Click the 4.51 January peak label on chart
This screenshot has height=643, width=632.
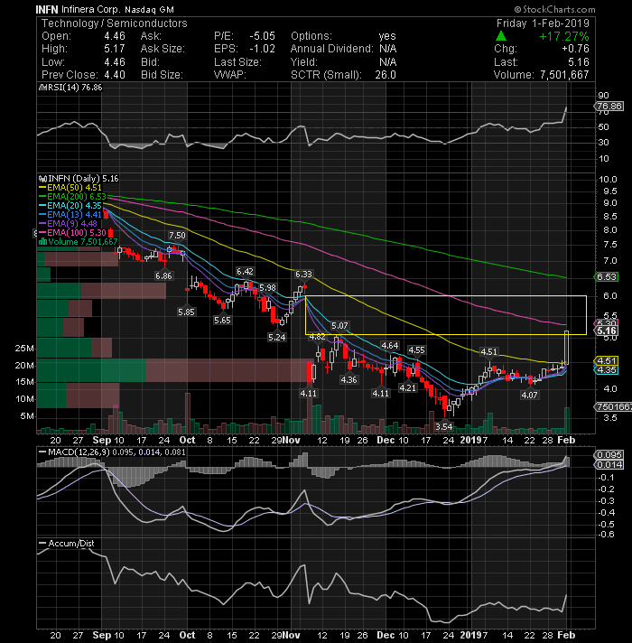point(488,352)
